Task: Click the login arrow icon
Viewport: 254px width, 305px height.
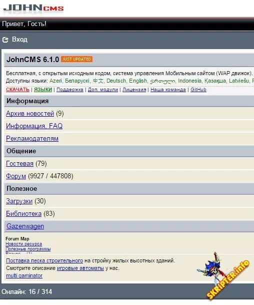Action: click(x=5, y=40)
